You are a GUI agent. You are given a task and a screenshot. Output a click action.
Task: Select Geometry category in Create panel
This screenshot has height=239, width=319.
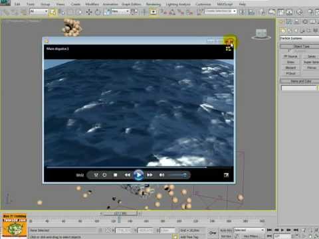(x=282, y=31)
